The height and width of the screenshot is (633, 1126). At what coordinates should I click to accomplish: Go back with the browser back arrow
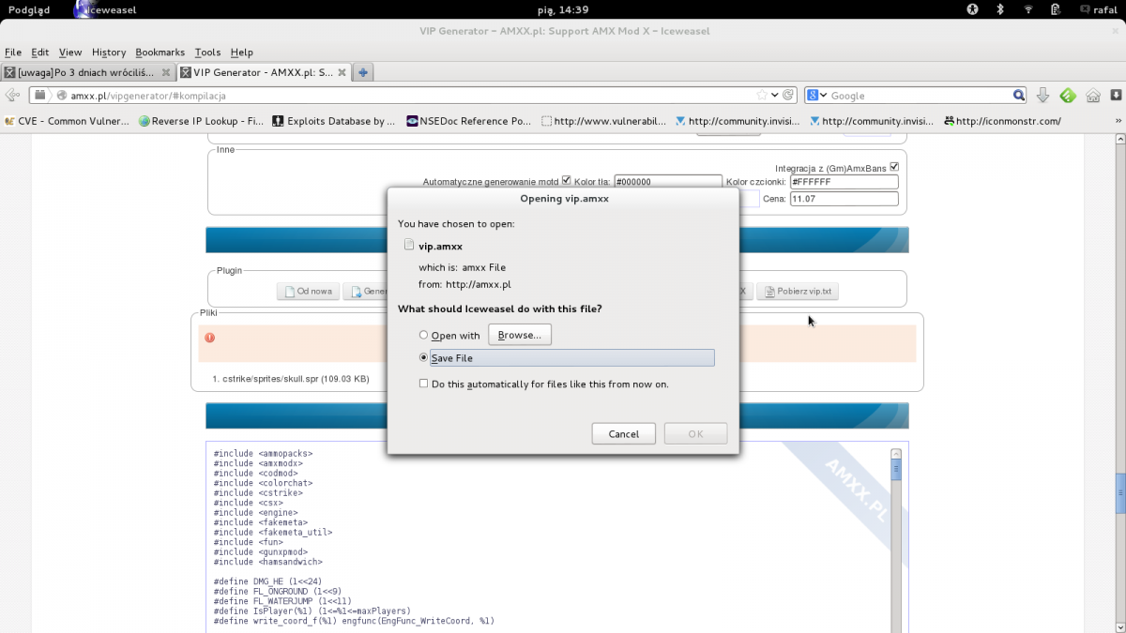click(13, 95)
